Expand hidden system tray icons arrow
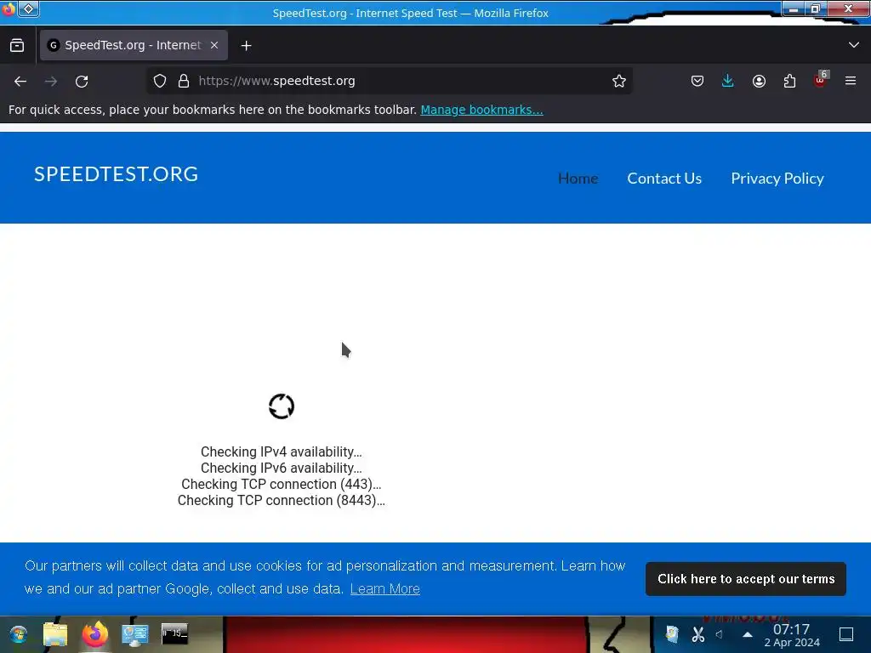Viewport: 871px width, 653px height. click(748, 634)
